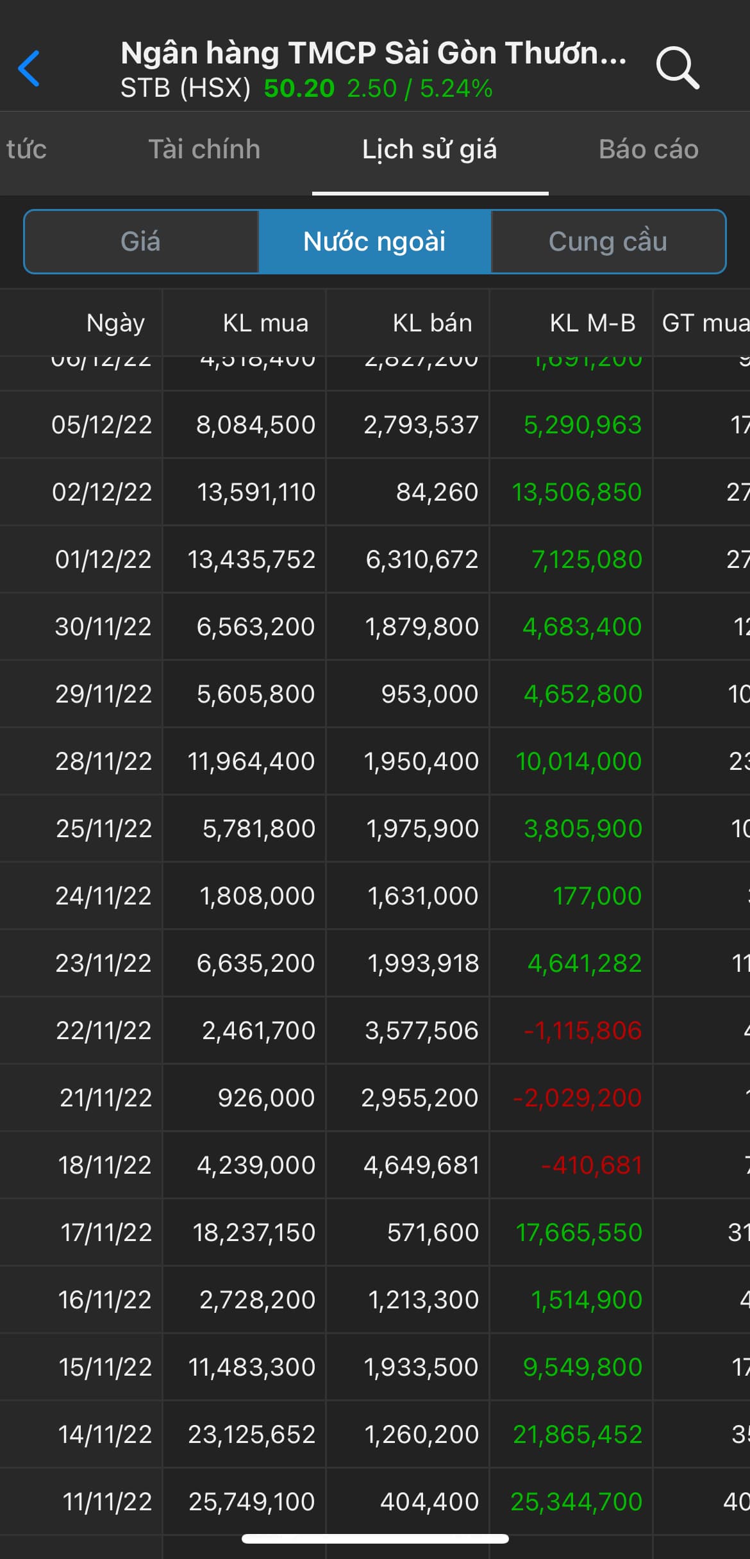Open the search magnifier icon

pyautogui.click(x=677, y=68)
